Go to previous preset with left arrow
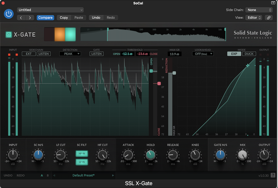278x188 pixels. pos(21,18)
